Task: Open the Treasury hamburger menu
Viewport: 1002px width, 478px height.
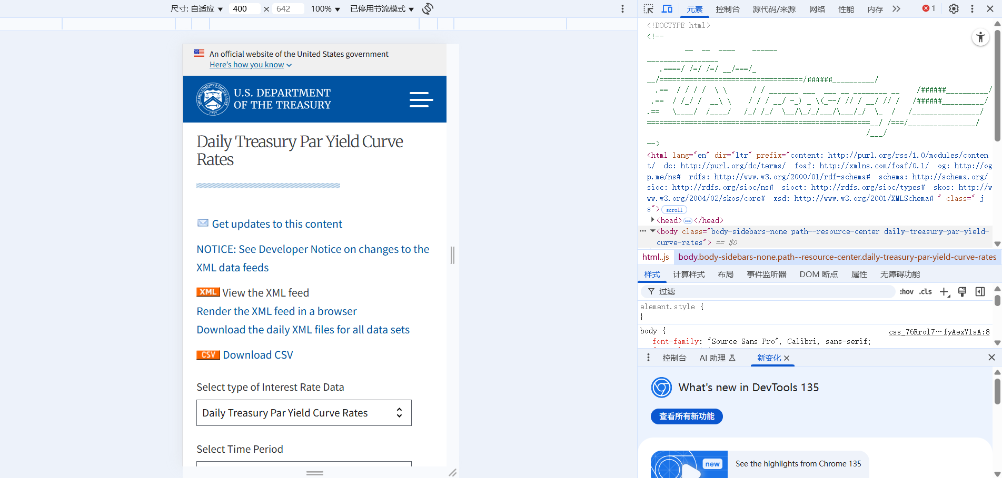Action: [x=421, y=99]
